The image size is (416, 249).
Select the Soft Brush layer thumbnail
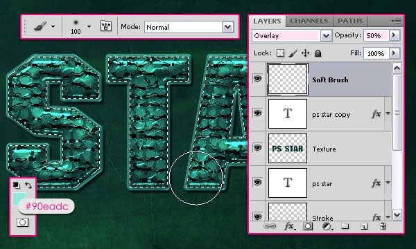(x=288, y=79)
